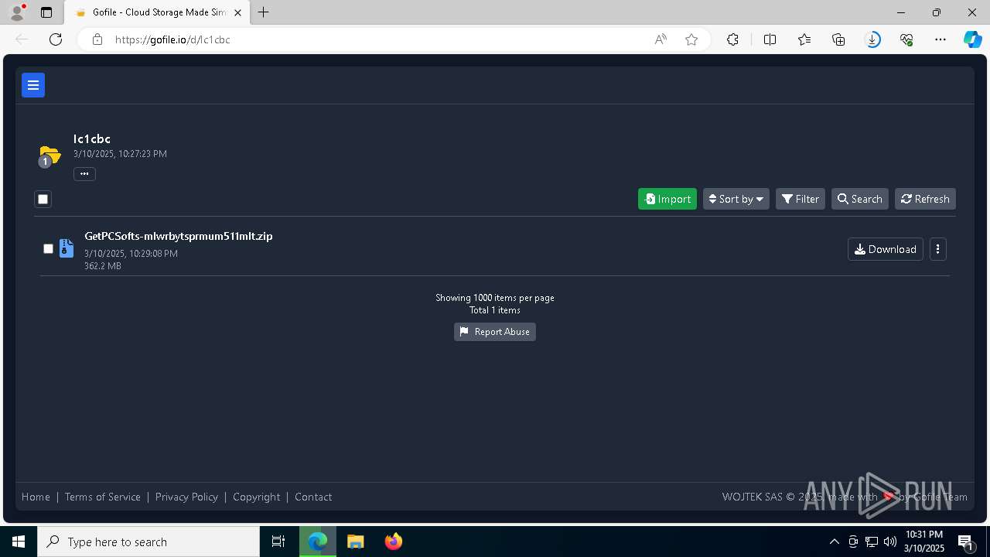Screen dimensions: 990x557
Task: Open the Browser essentials icon
Action: (x=907, y=39)
